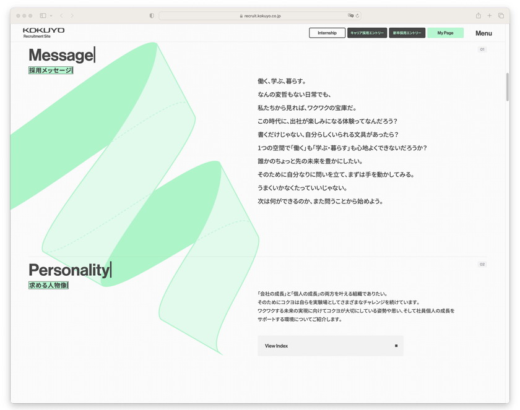Open the sidebar options dropdown chevron

click(51, 15)
